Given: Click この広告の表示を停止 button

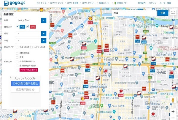Looking at the screenshot, I should 25,83.
